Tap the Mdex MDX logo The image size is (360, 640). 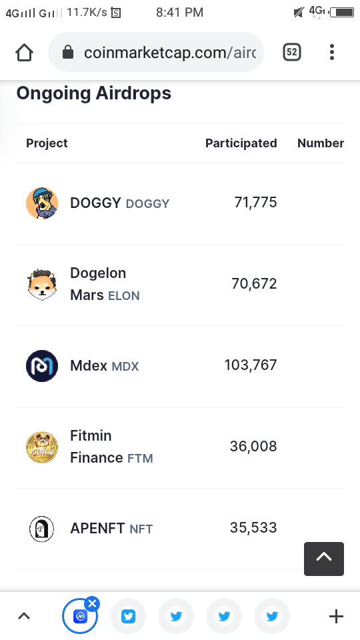42,366
